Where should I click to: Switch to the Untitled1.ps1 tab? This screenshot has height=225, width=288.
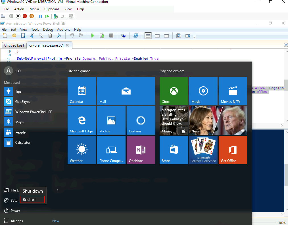14,45
